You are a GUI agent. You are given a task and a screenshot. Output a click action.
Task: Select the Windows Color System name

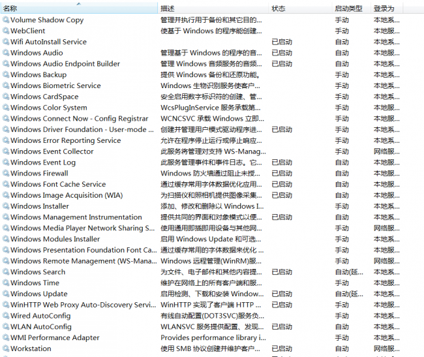coord(49,108)
